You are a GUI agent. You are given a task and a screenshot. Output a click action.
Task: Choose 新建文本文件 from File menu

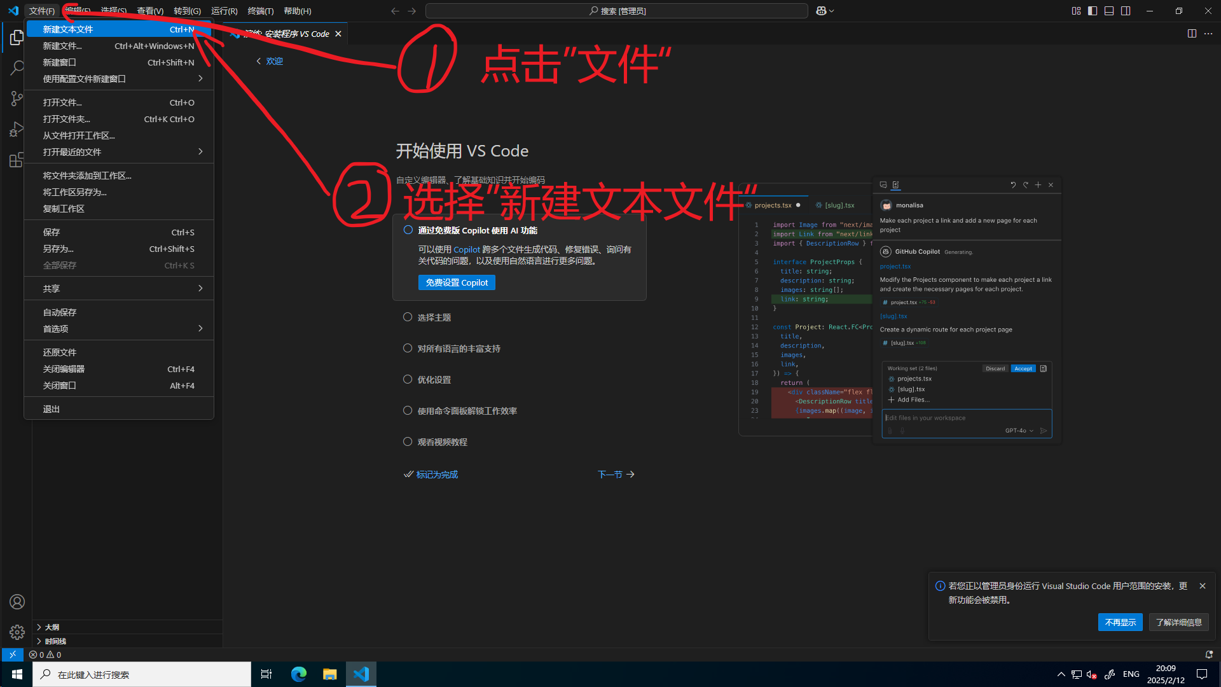pos(119,29)
